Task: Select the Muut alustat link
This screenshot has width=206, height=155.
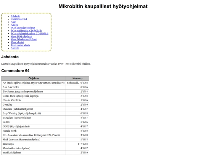Action: point(17,42)
